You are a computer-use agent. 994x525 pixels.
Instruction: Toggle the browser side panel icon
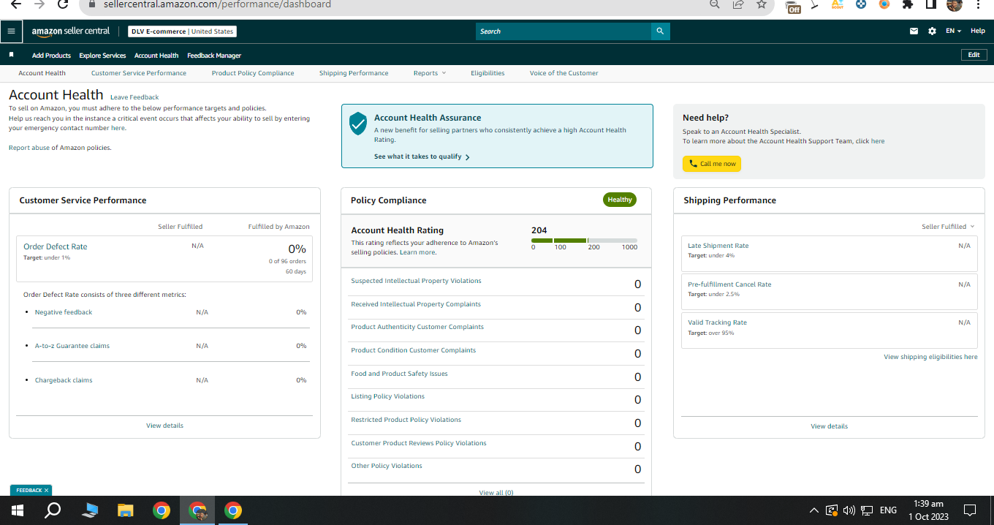click(x=931, y=4)
